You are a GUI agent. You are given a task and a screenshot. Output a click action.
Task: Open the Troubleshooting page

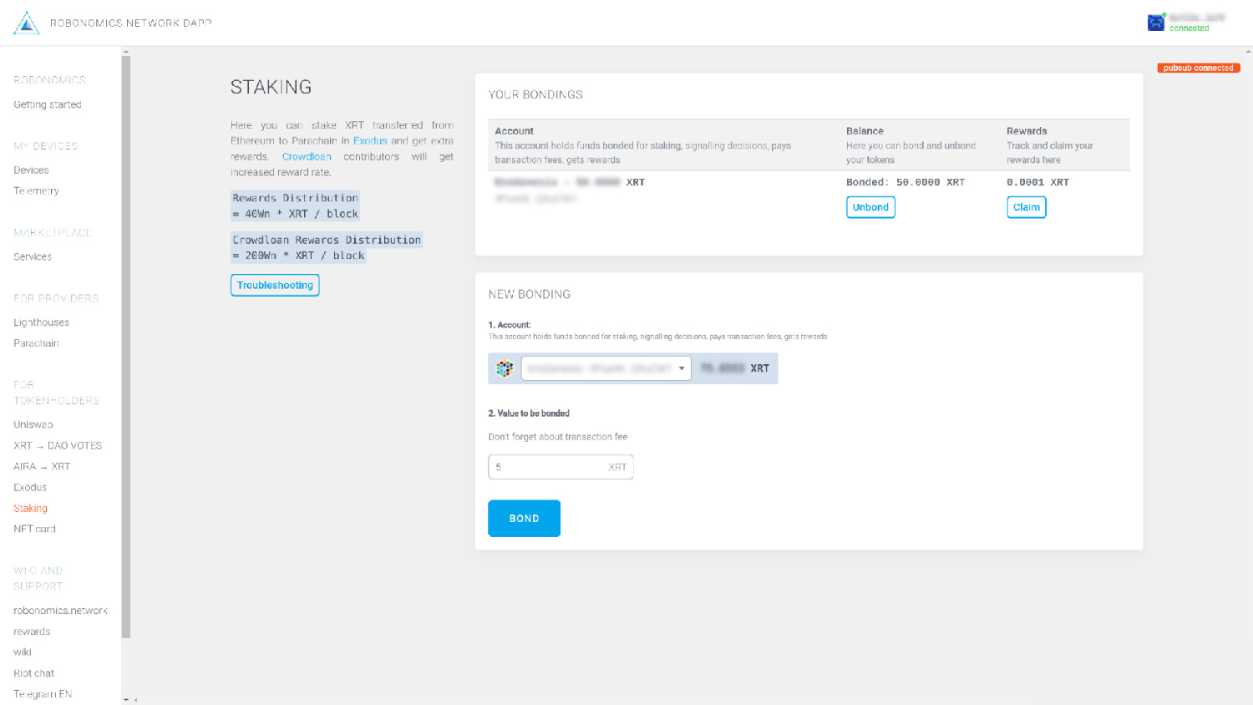275,285
